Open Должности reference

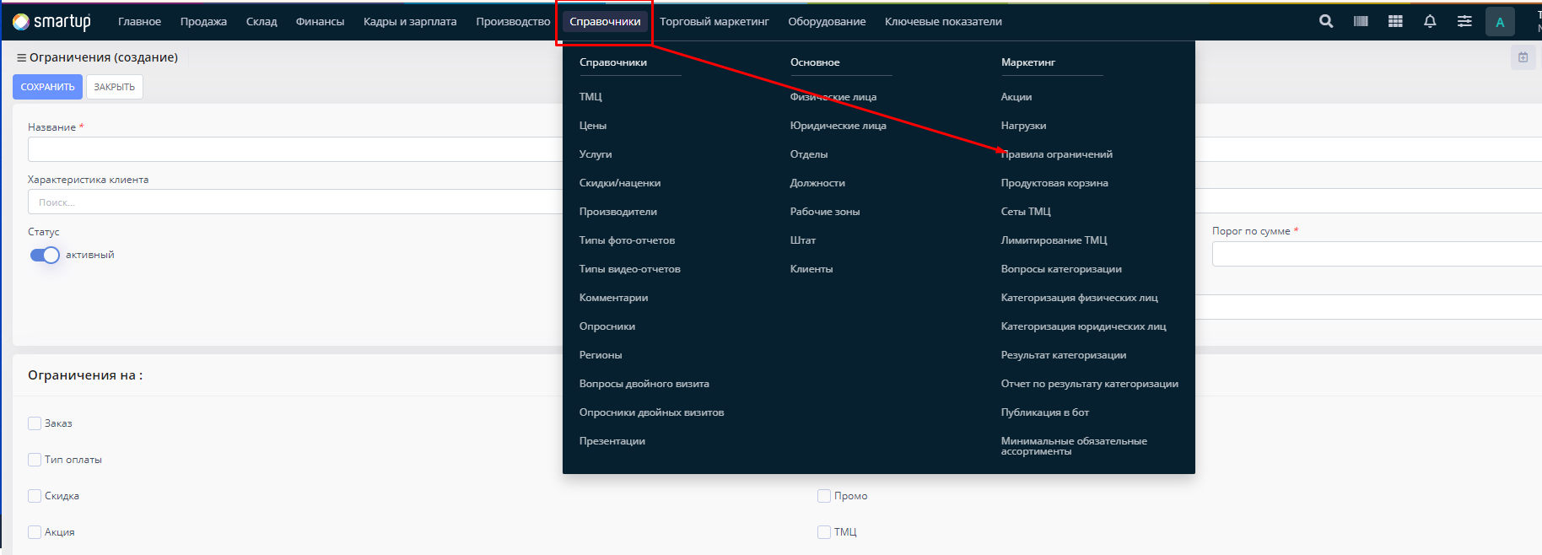(x=817, y=183)
